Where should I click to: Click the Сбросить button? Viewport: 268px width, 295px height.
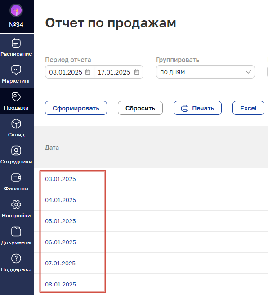(140, 108)
